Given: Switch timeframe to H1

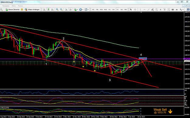Looking at the screenshot, I should (109, 9).
